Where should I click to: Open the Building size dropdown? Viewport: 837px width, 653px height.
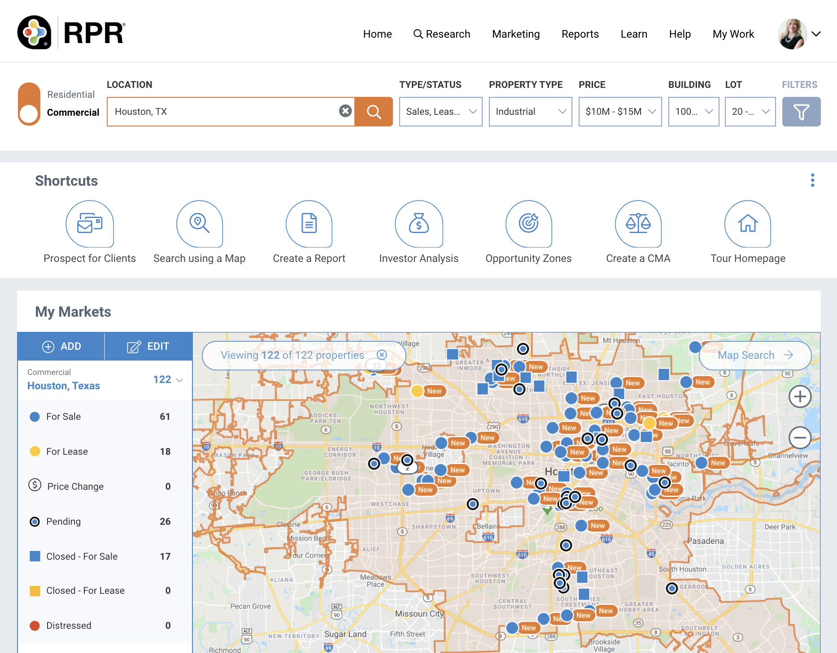[x=694, y=112]
